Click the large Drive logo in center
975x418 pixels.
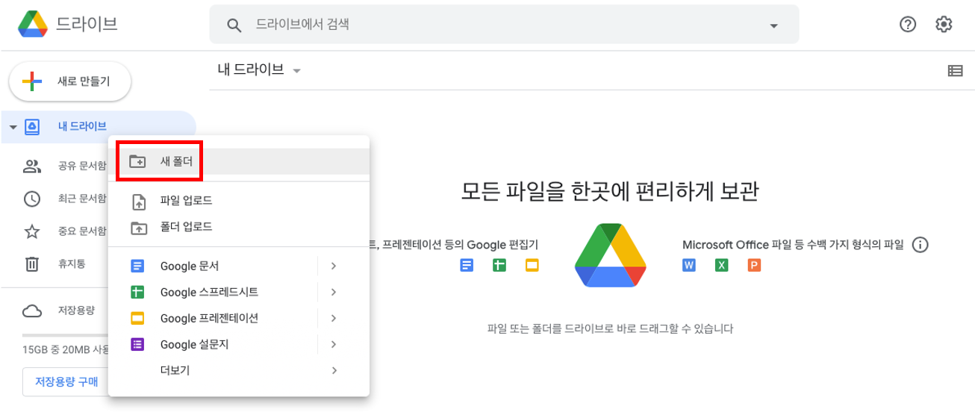tap(610, 255)
